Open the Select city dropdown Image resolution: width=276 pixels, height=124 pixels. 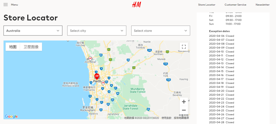(x=97, y=31)
